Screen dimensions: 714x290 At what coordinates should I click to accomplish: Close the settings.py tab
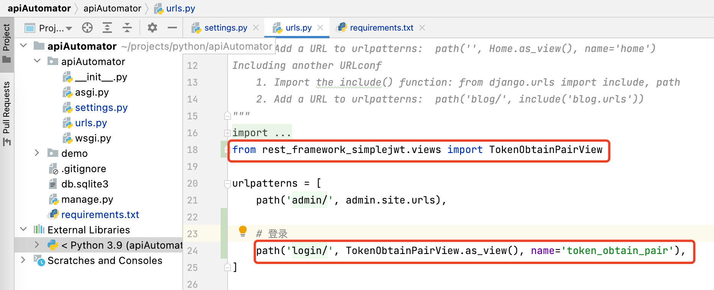coord(256,28)
